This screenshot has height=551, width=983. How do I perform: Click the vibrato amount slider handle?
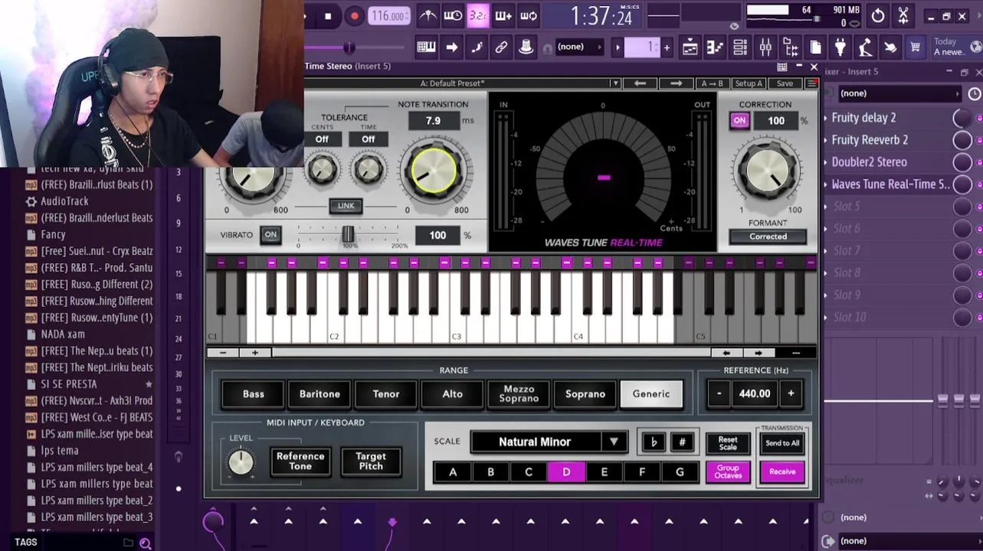click(347, 234)
